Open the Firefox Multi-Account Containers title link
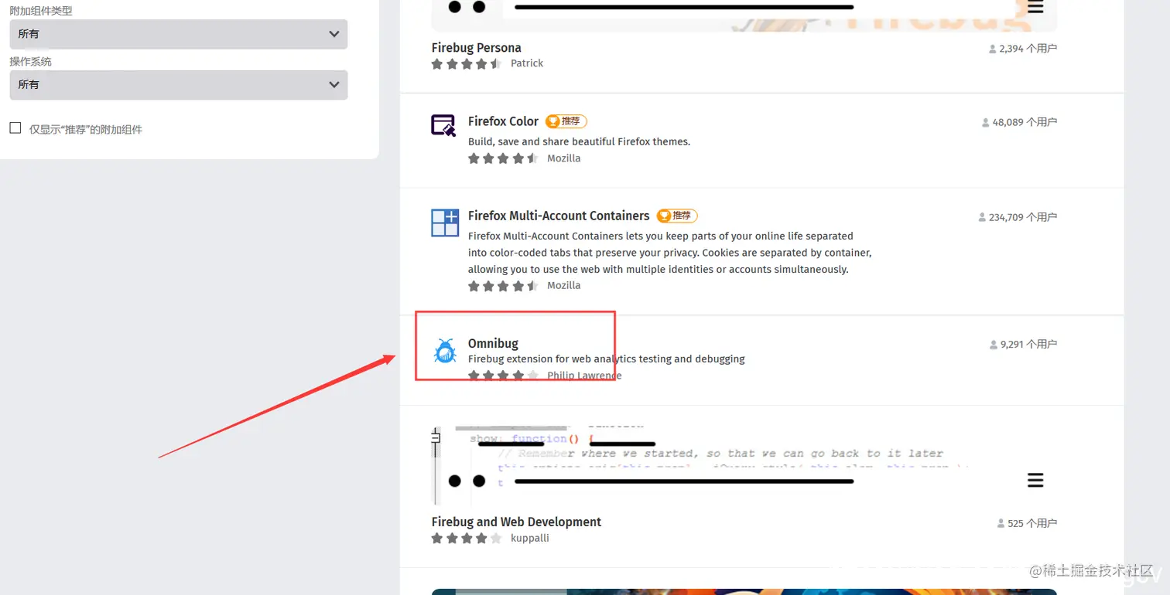The image size is (1170, 595). click(559, 216)
